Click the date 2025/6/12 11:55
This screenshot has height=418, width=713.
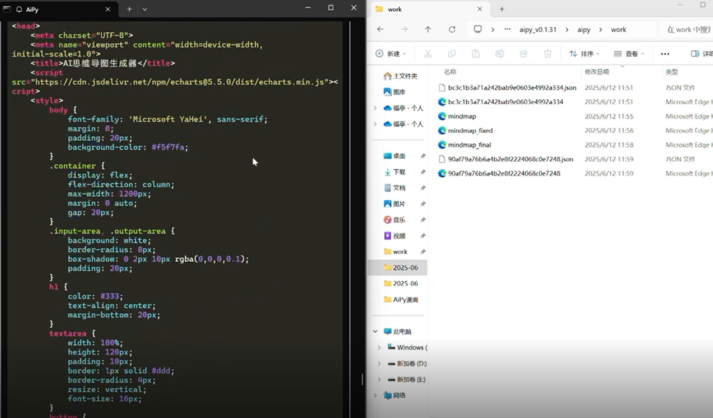coord(609,117)
